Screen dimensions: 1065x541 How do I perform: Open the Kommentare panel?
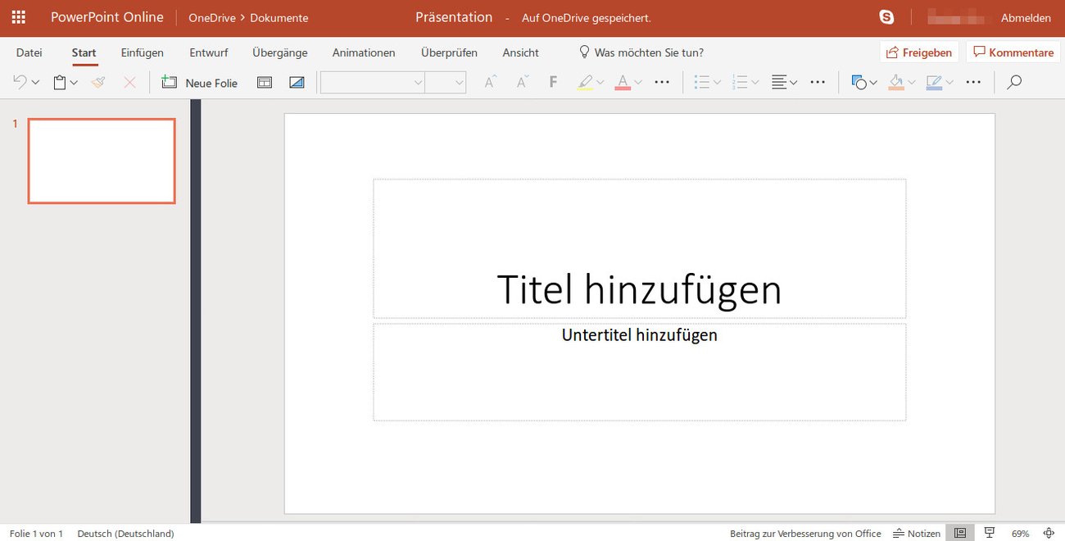1013,52
